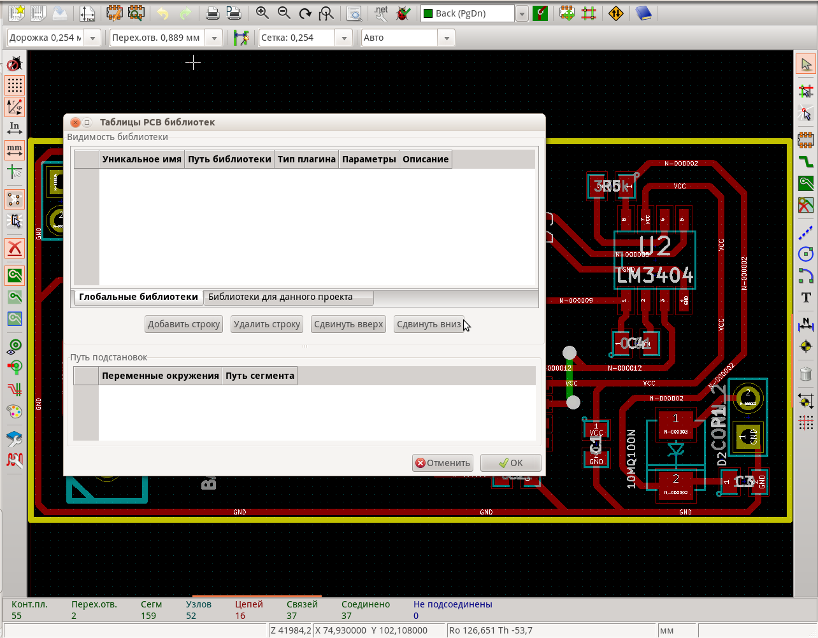The height and width of the screenshot is (638, 818).
Task: Confirm the dialog with OK
Action: tap(510, 463)
